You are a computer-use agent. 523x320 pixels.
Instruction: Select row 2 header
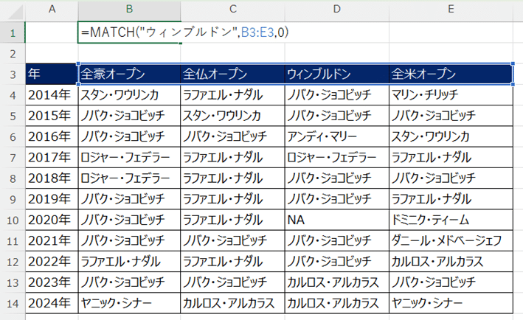[x=13, y=53]
